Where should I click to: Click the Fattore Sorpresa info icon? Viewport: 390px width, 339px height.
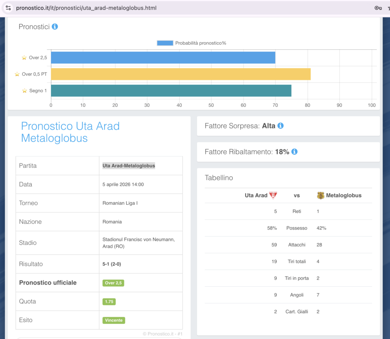[x=281, y=126]
